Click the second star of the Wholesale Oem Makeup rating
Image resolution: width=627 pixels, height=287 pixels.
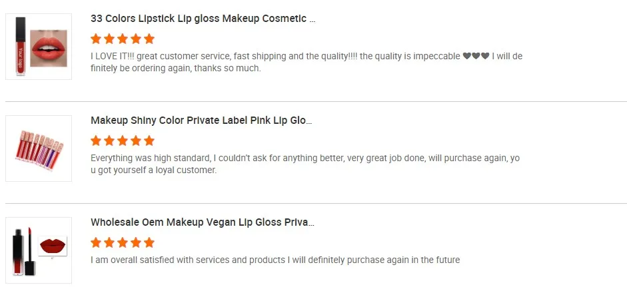109,242
